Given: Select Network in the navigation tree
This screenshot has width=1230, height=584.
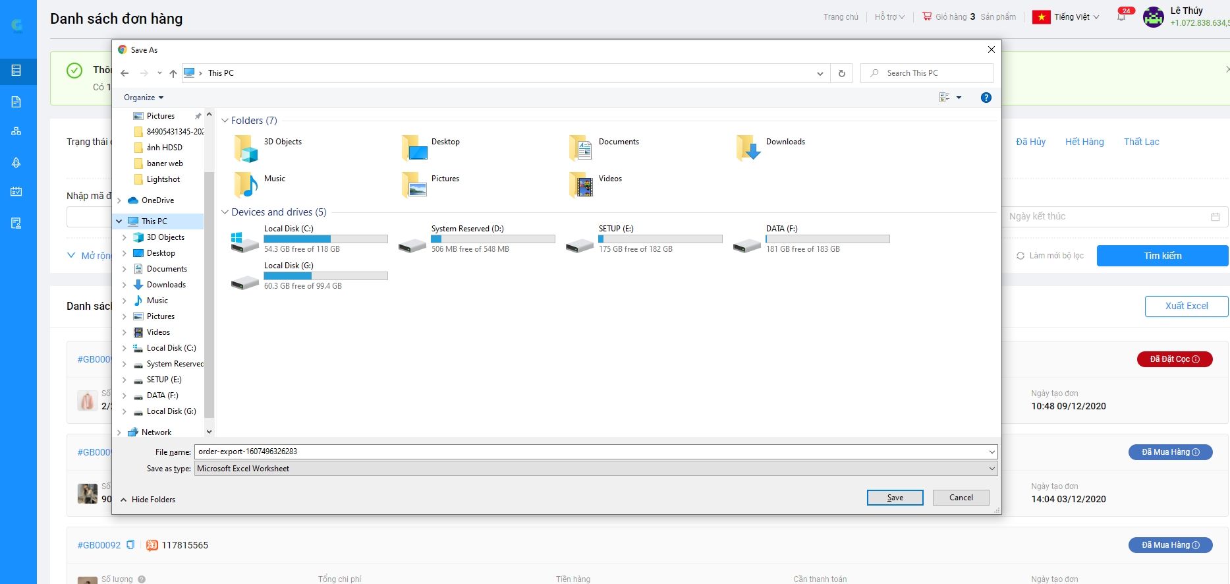Looking at the screenshot, I should click(156, 432).
